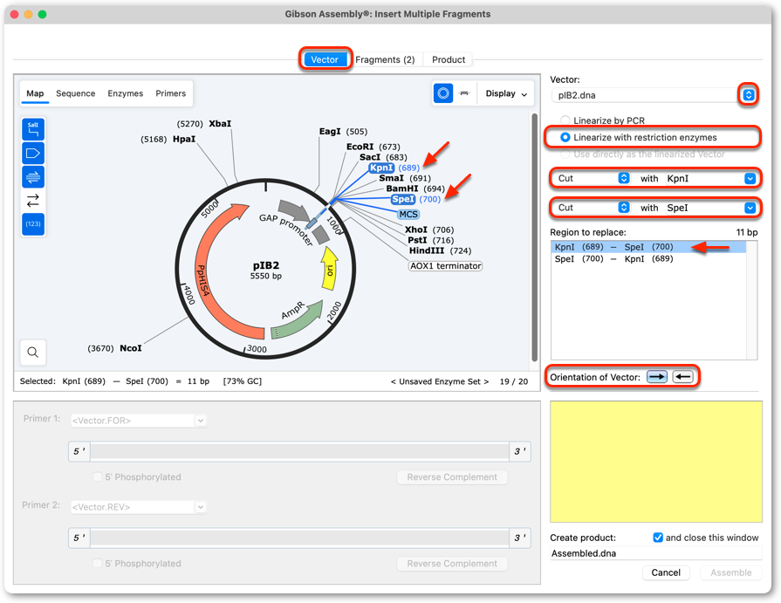781x603 pixels.
Task: Open the Display options menu
Action: 506,93
